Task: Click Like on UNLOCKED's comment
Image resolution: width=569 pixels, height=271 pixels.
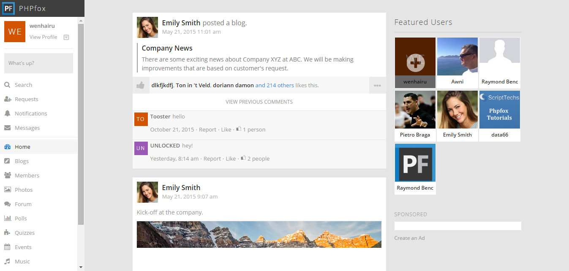Action: point(231,158)
